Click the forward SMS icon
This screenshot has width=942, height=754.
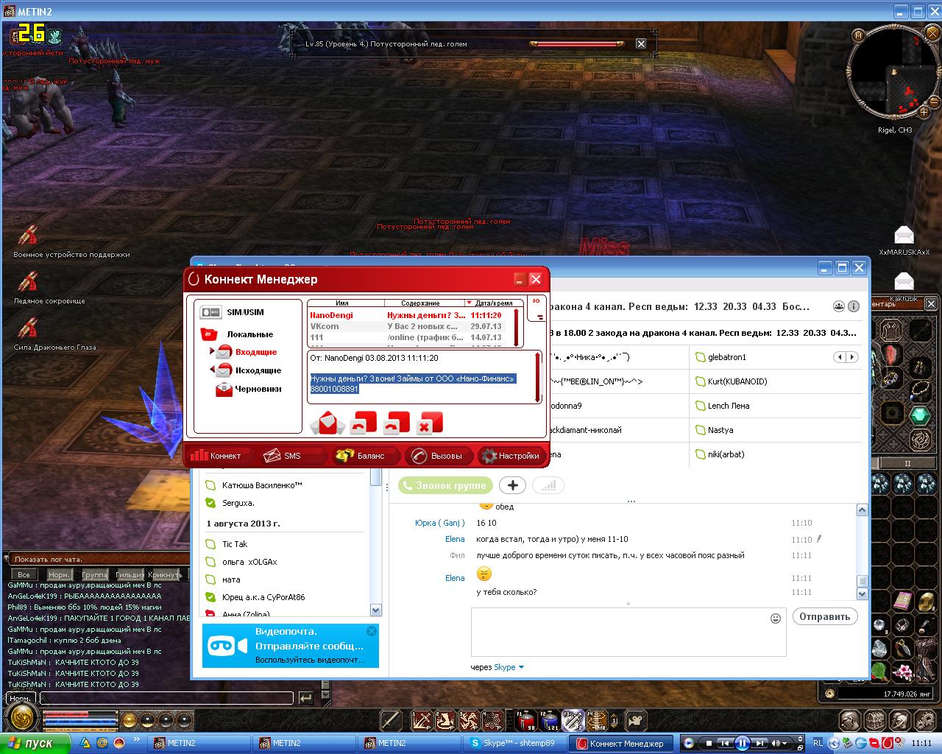(397, 423)
